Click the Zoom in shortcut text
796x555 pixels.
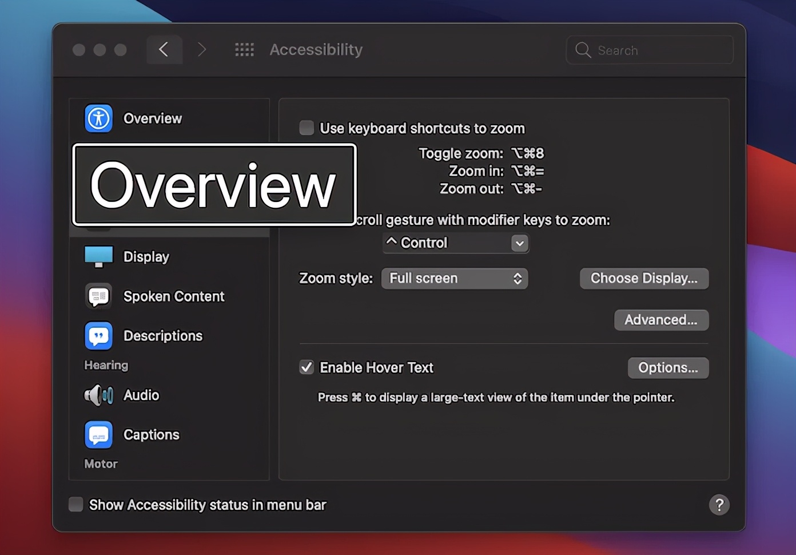[x=496, y=171]
